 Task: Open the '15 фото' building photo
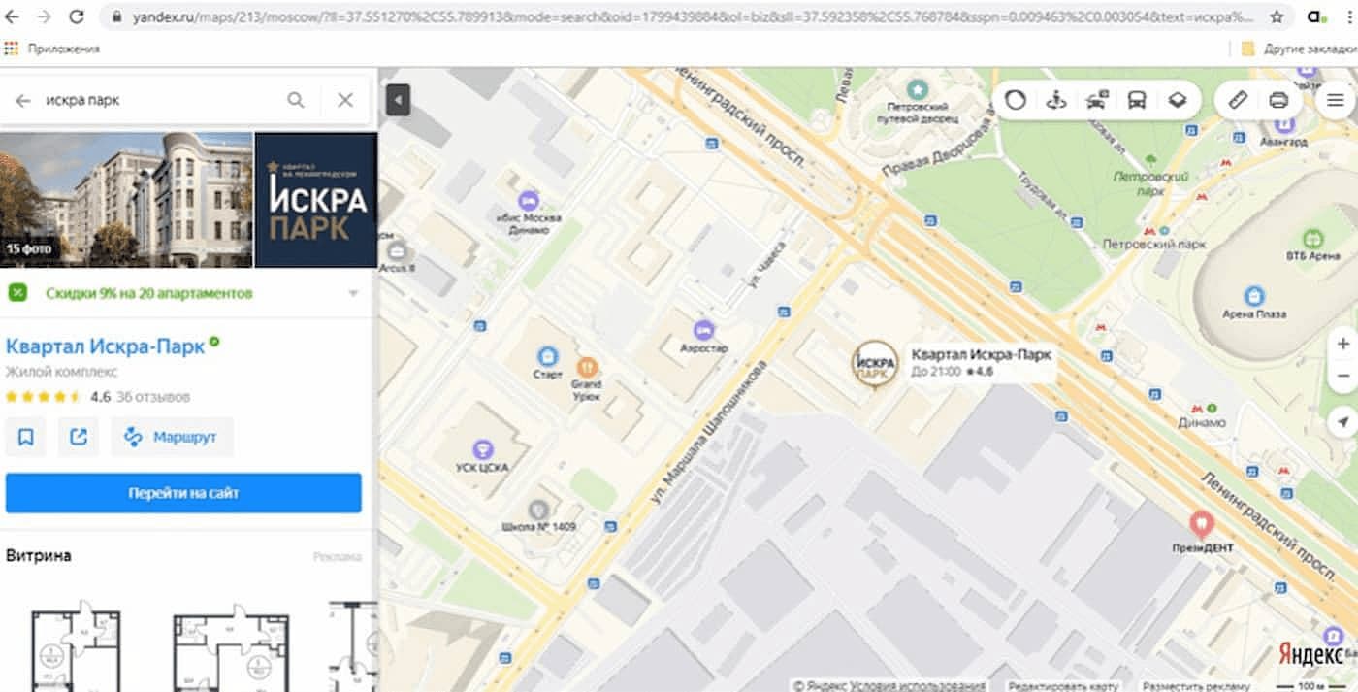coord(126,200)
